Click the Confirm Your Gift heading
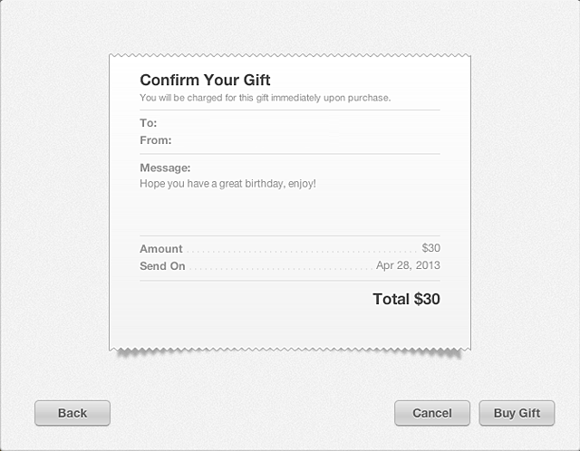The height and width of the screenshot is (451, 580). coord(205,81)
